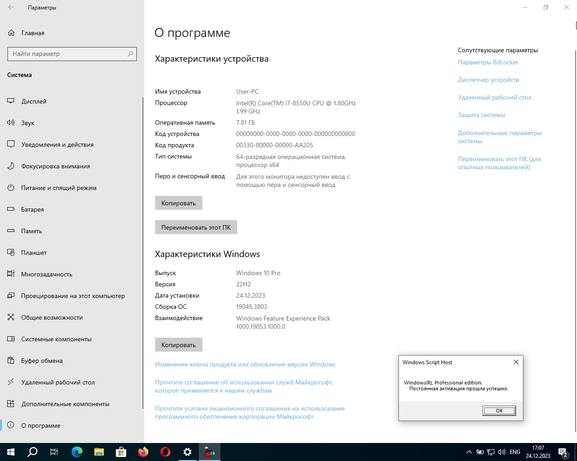Open Дополнительные параметры системы link
Viewport: 577px width, 461px height.
coord(500,137)
